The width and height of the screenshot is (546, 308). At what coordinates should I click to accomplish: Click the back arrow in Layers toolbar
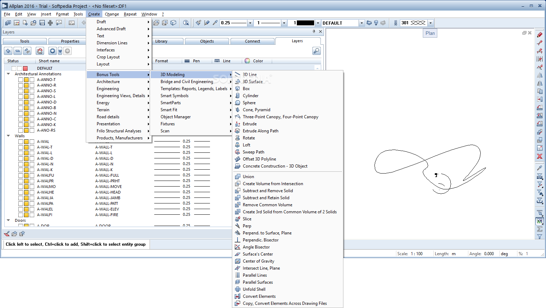click(x=53, y=51)
